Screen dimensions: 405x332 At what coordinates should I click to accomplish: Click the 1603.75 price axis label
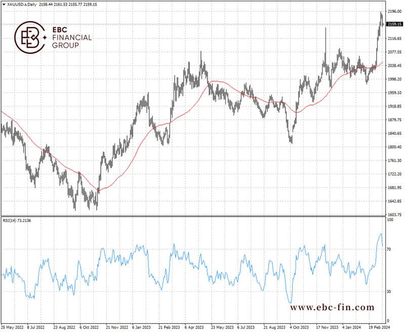point(393,215)
